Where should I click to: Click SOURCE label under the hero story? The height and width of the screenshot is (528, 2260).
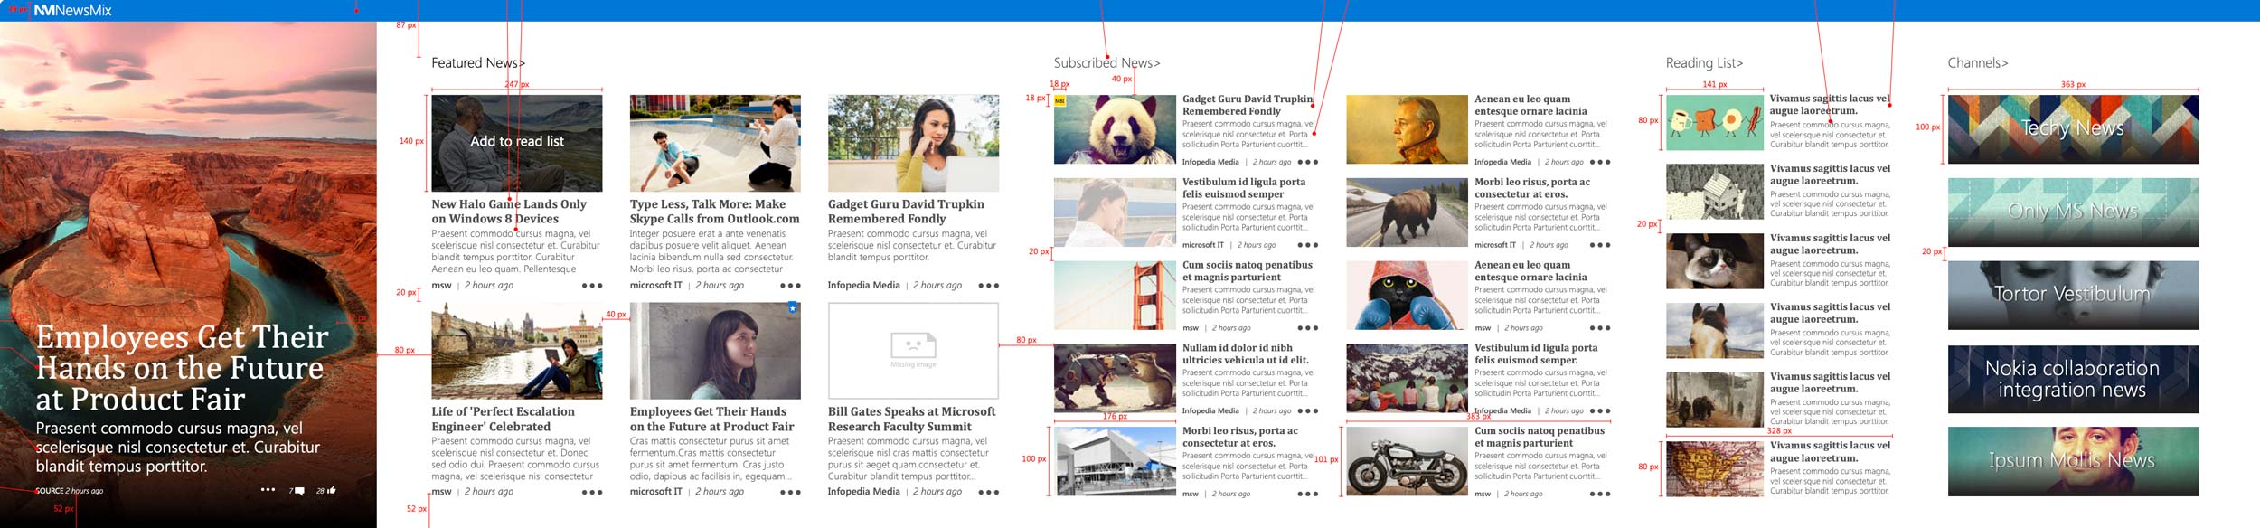pyautogui.click(x=50, y=491)
